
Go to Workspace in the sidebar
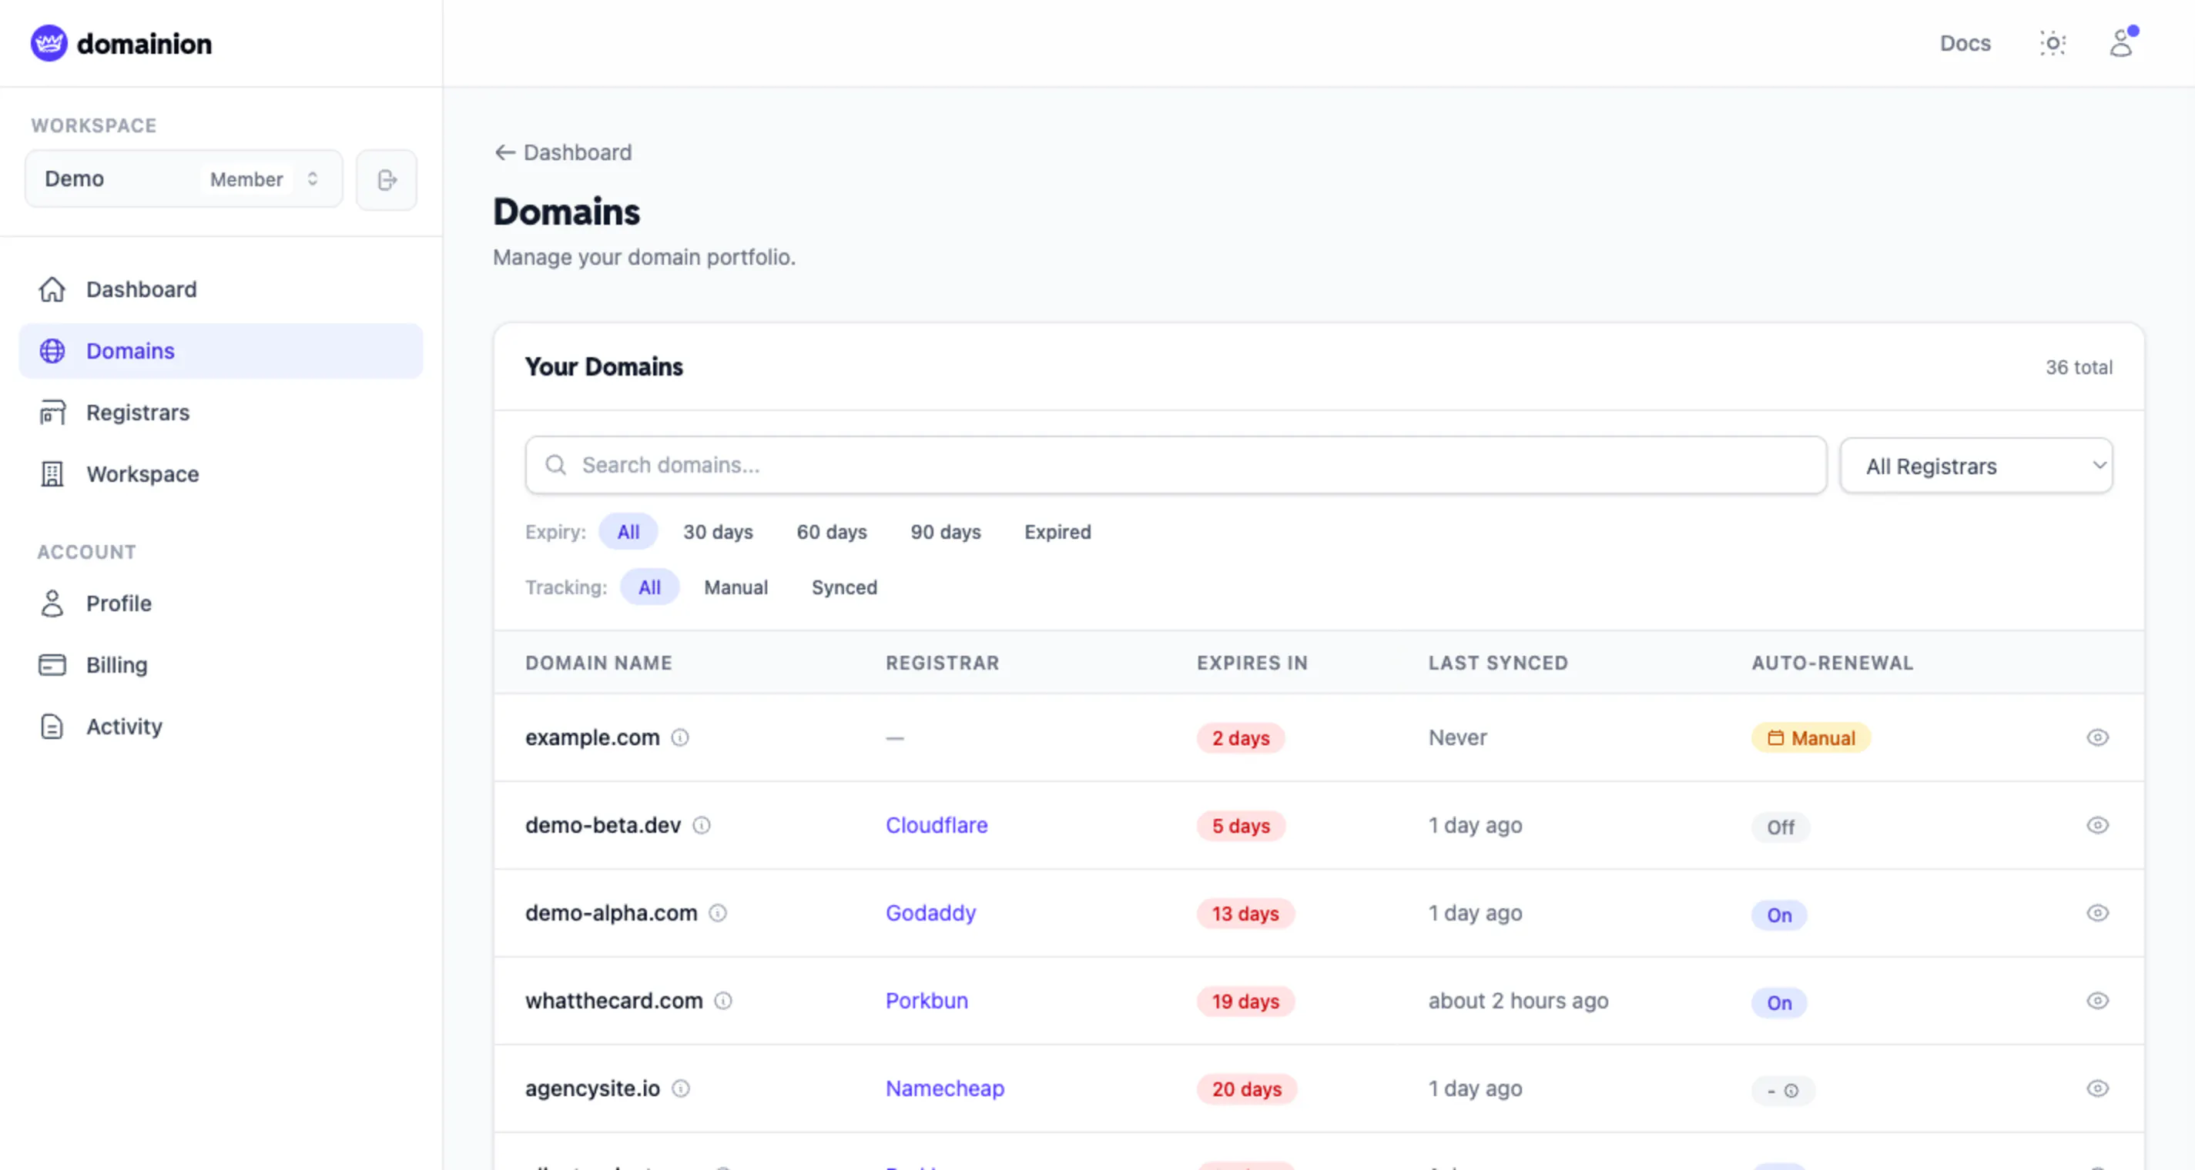[221, 474]
